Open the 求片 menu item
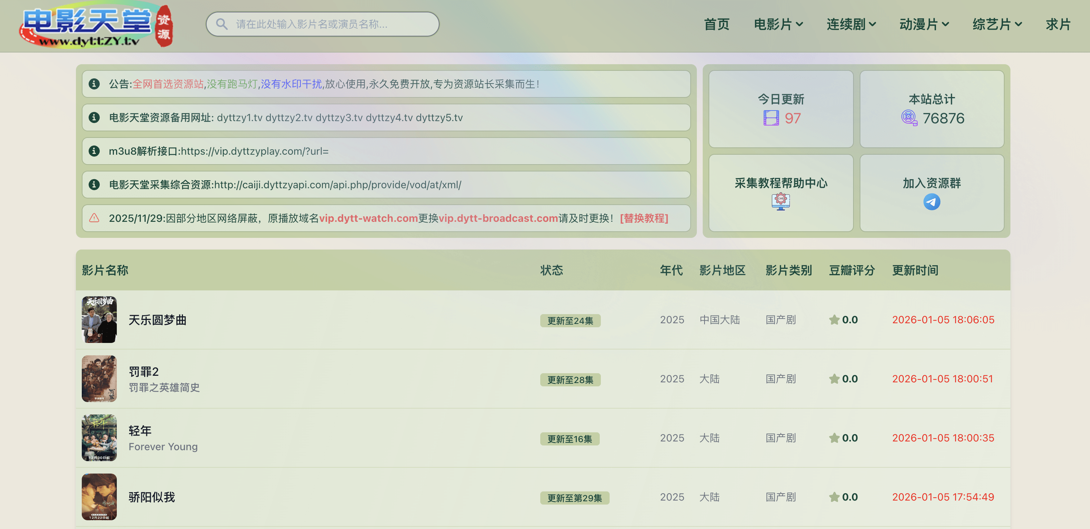 pos(1058,24)
